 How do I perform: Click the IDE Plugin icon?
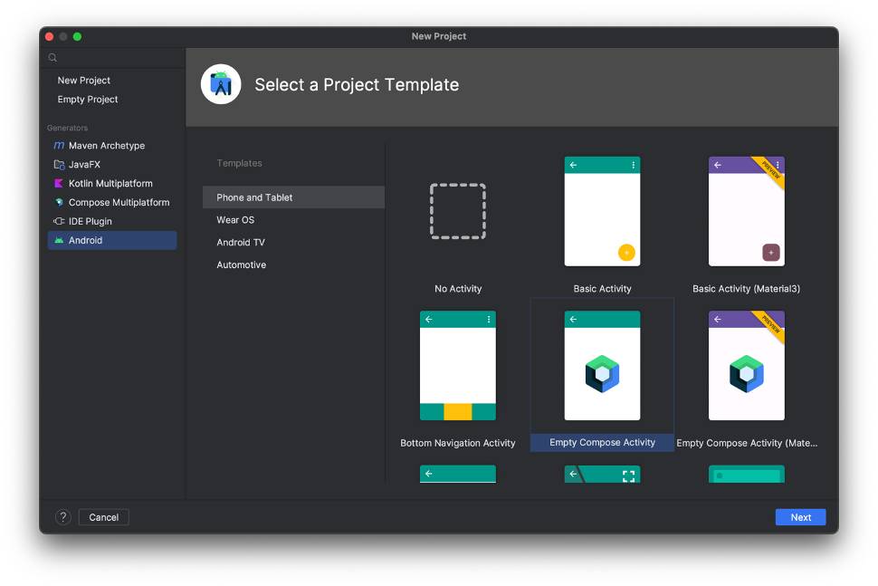tap(59, 222)
